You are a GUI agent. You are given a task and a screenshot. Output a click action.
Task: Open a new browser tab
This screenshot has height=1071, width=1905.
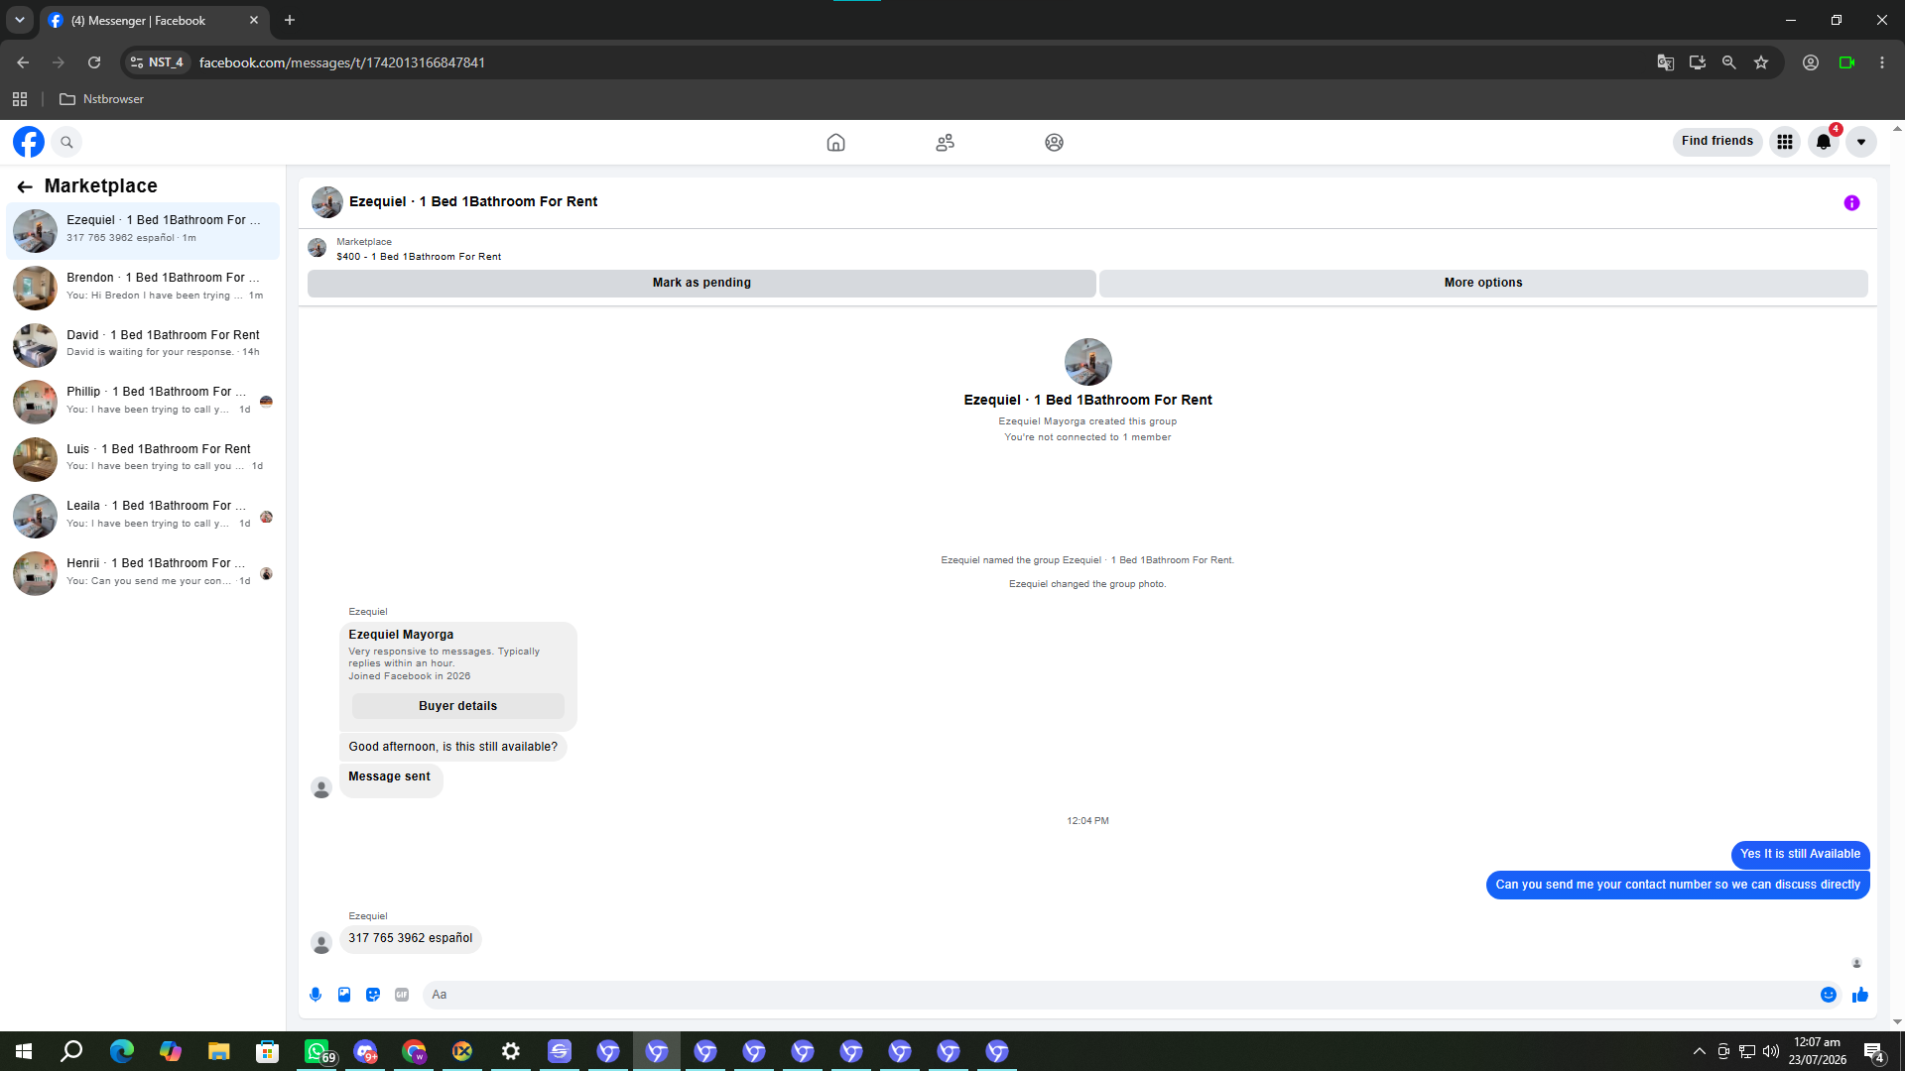(x=290, y=20)
